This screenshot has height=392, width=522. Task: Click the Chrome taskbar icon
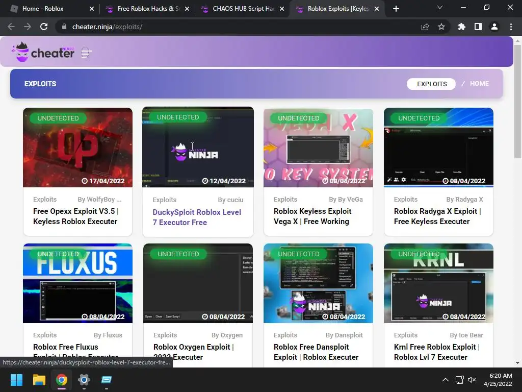tap(62, 380)
